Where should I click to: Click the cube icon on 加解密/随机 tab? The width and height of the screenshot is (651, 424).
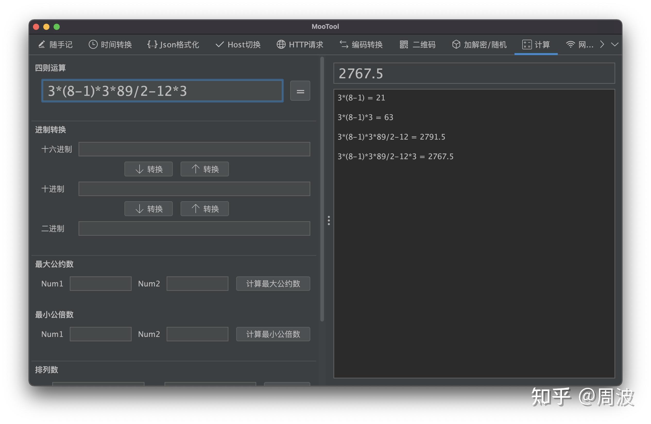pyautogui.click(x=456, y=44)
